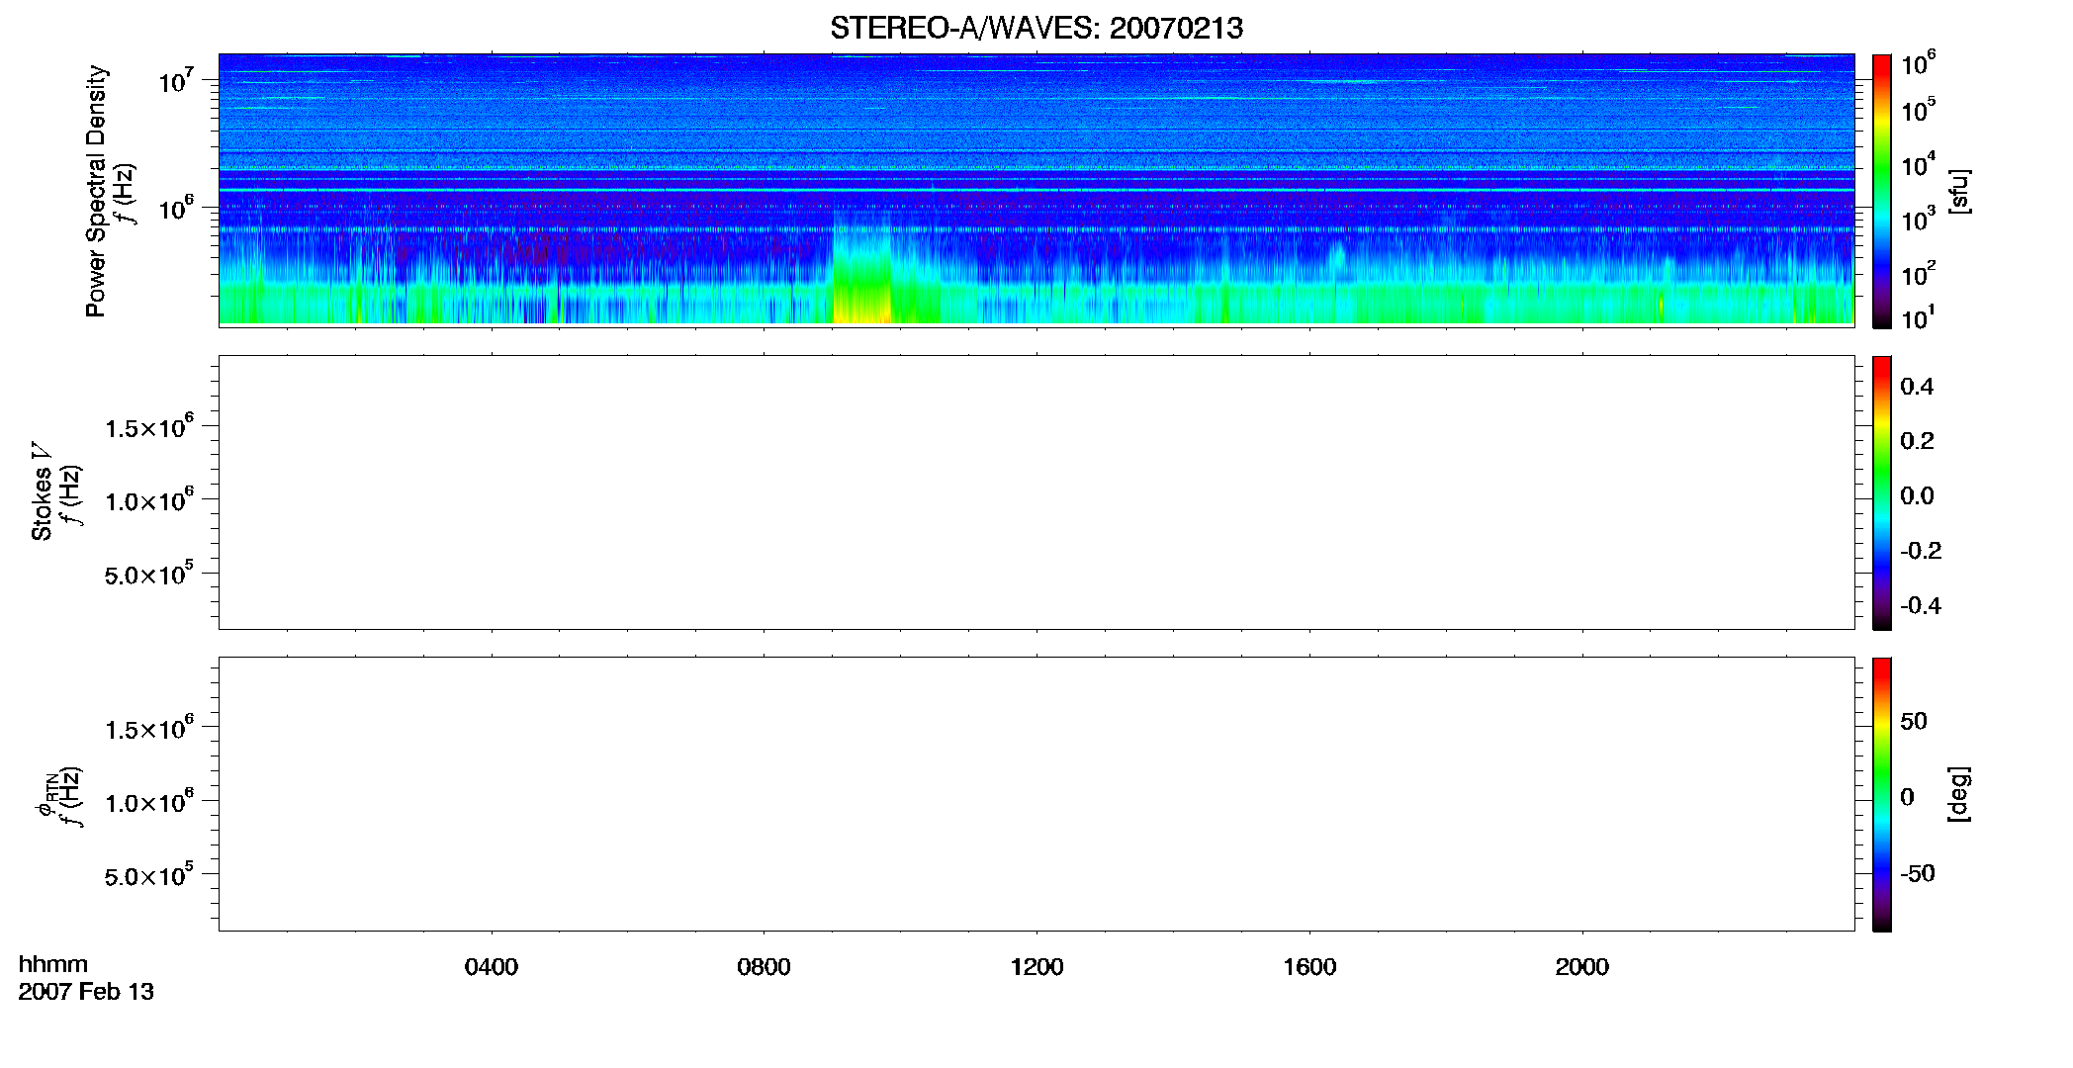Image resolution: width=2073 pixels, height=1068 pixels.
Task: Click the 0.4 label on Stokes colorbar
Action: tap(1917, 387)
